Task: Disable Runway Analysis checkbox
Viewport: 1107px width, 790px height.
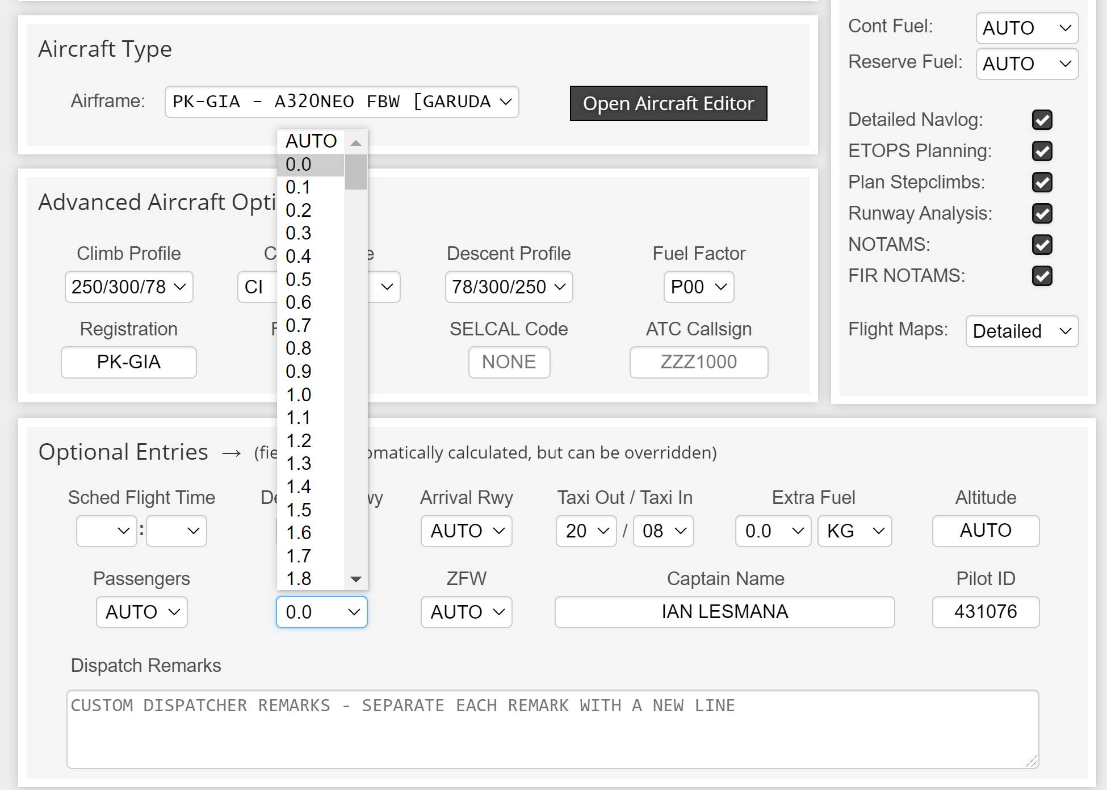Action: click(1042, 213)
